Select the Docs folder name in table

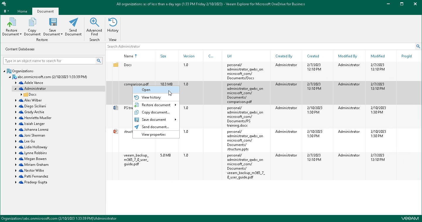[x=128, y=65]
